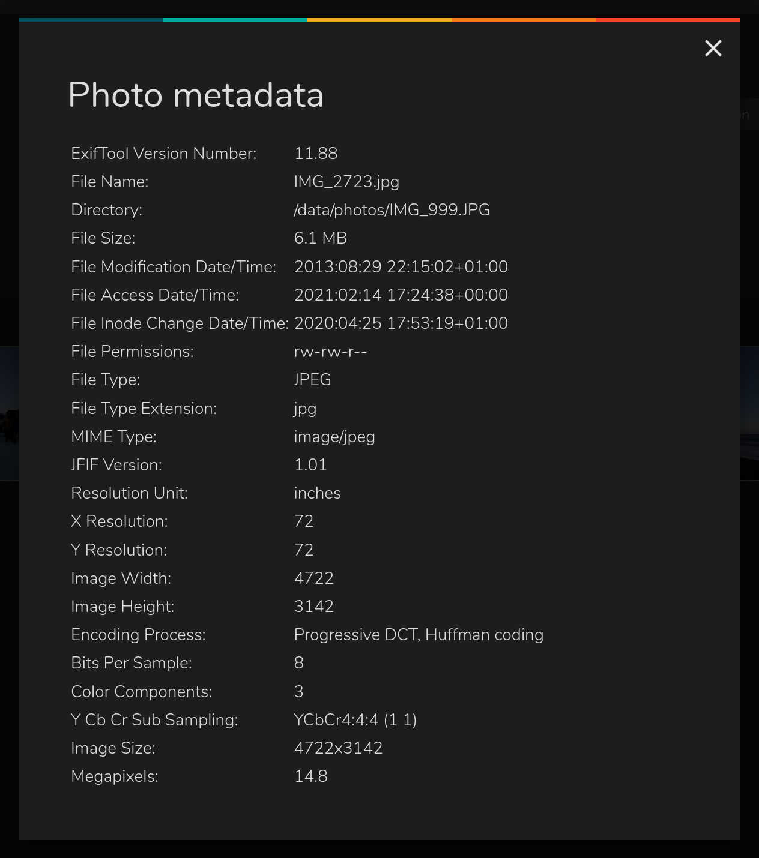Select the Megapixels value 14.8

click(310, 776)
